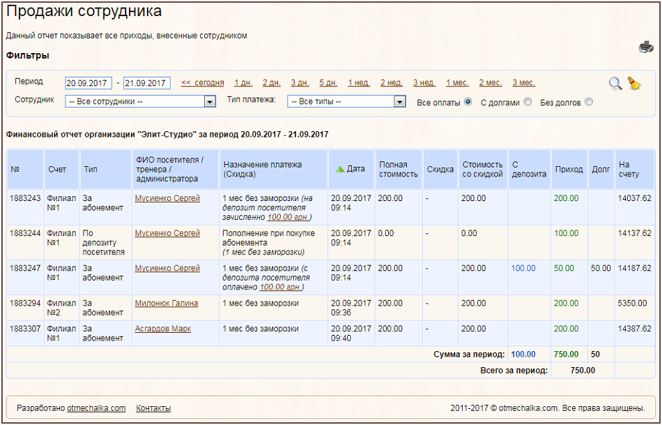
Task: Click the start date field 20.09.2017
Action: tap(88, 83)
